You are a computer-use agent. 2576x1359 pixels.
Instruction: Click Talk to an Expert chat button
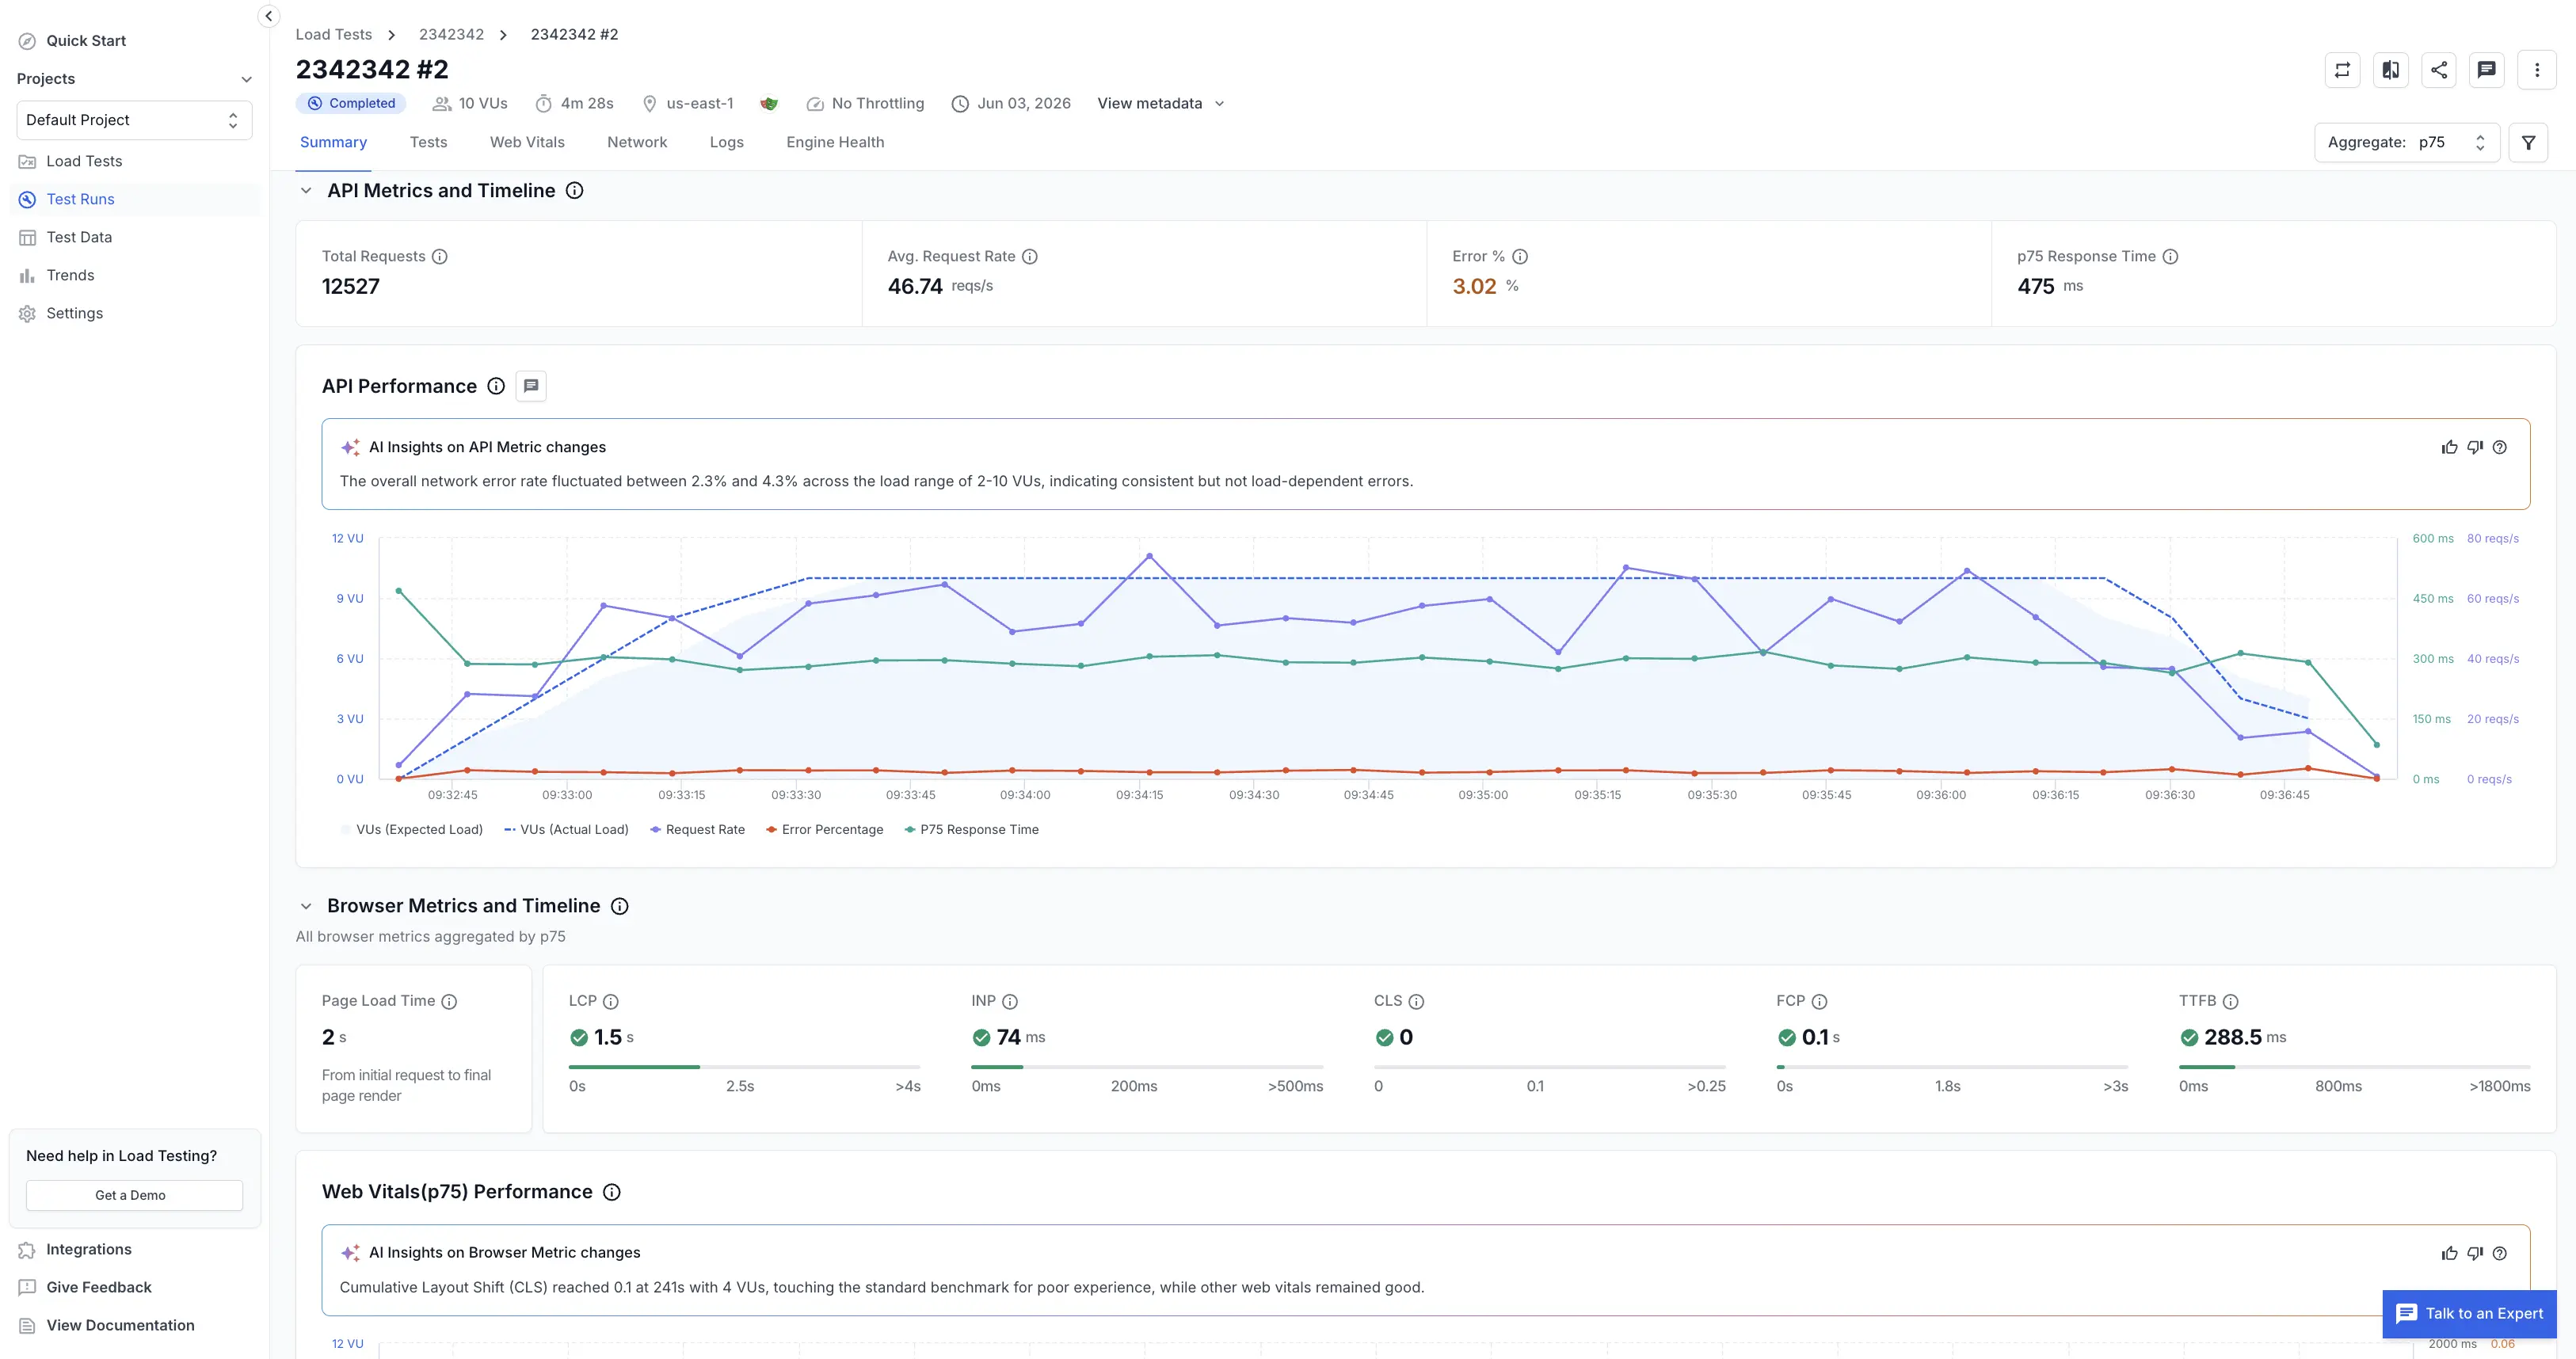[2469, 1314]
